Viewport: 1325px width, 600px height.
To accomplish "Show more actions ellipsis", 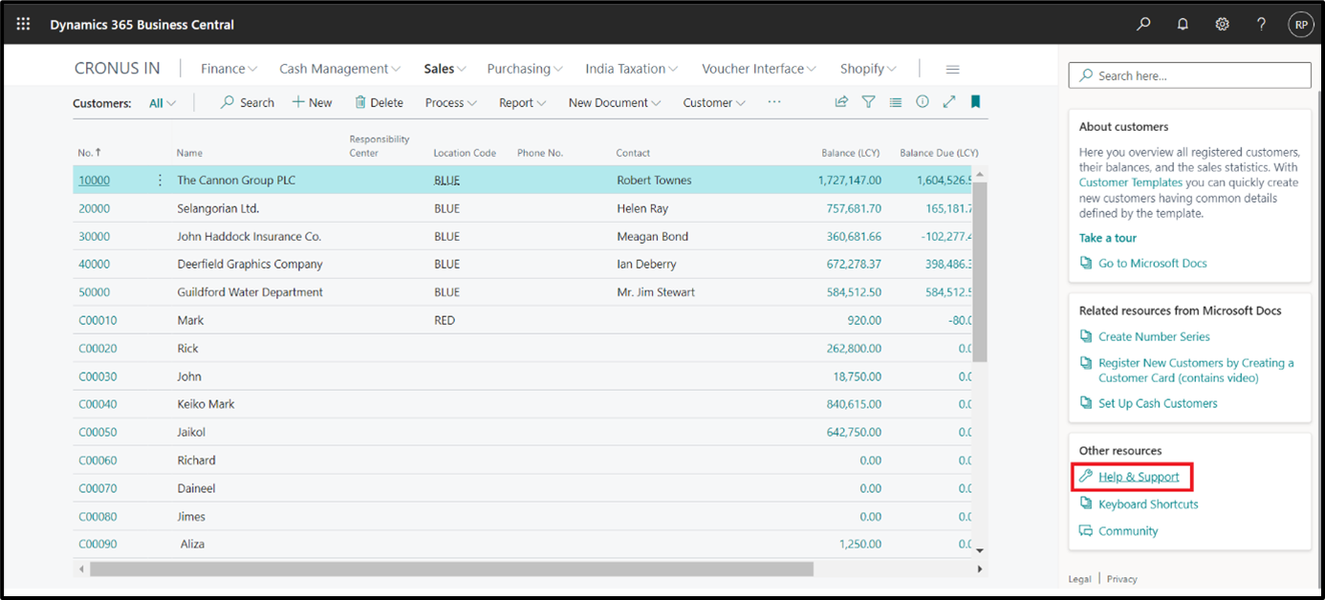I will coord(774,102).
